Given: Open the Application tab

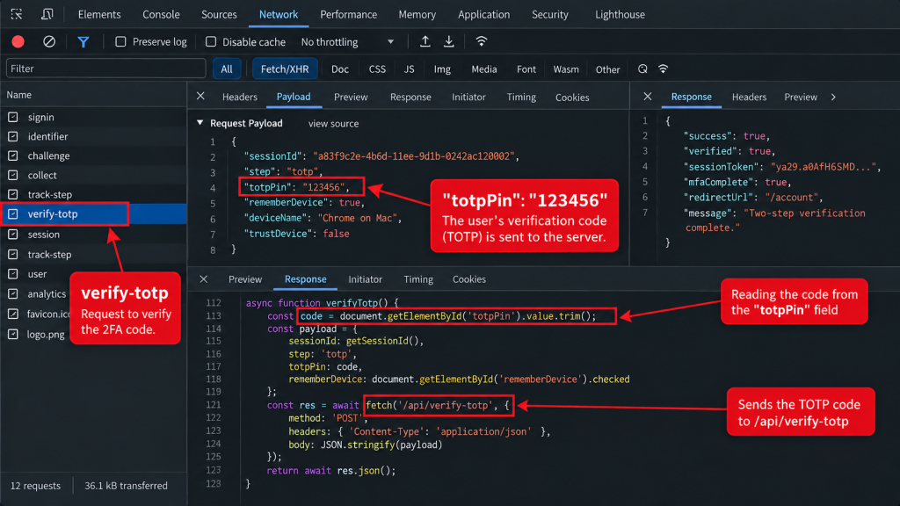Looking at the screenshot, I should [484, 14].
